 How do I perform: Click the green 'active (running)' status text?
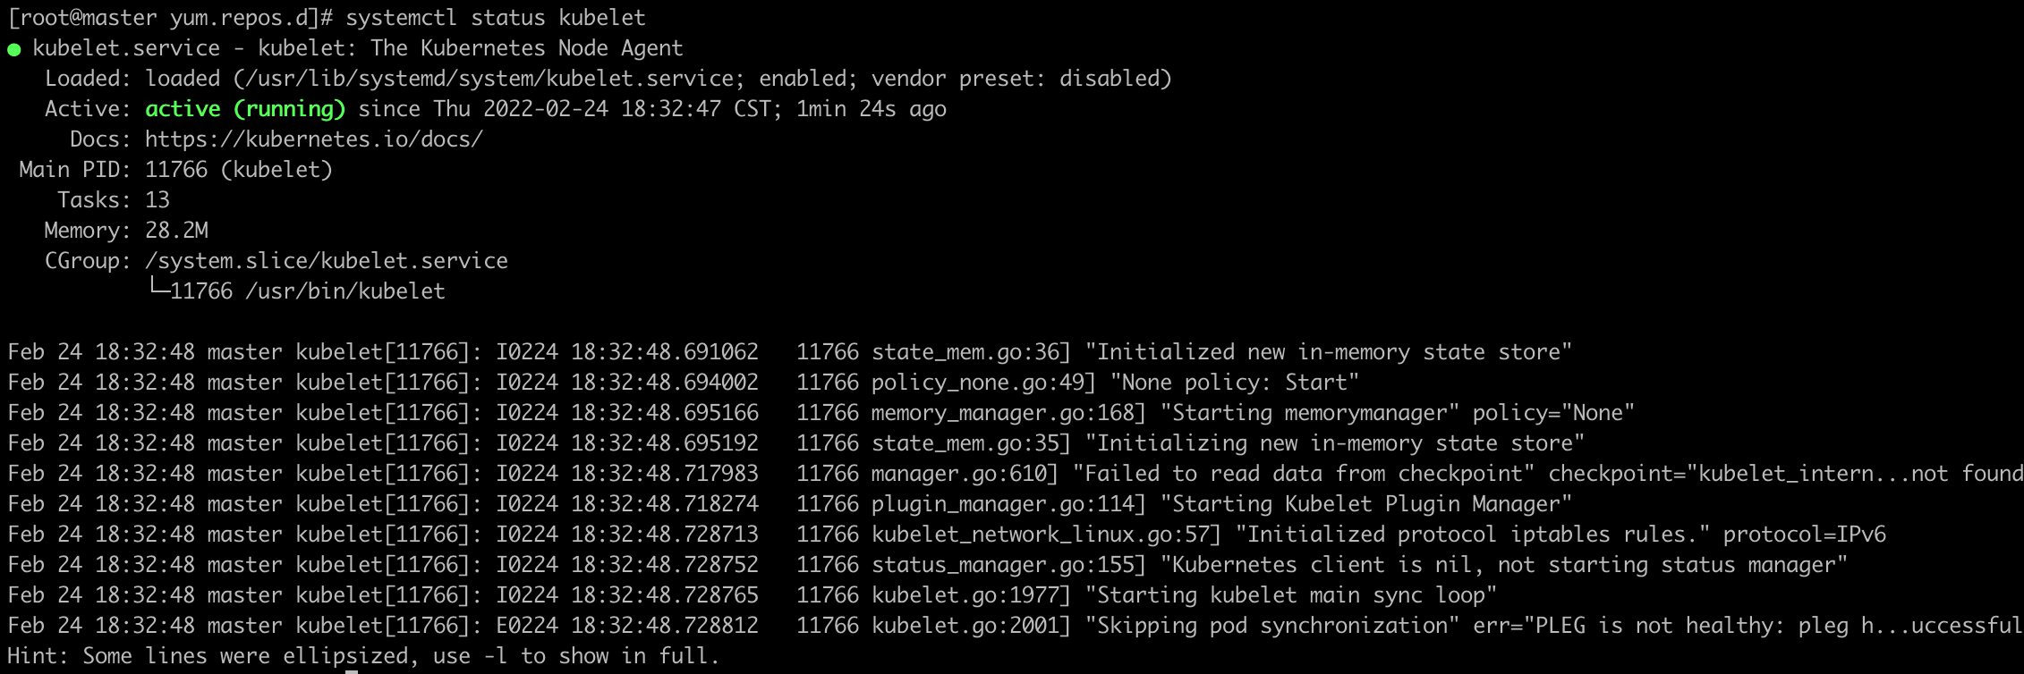coord(245,109)
